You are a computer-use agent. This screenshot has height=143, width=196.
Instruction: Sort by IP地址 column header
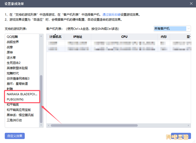point(77,37)
